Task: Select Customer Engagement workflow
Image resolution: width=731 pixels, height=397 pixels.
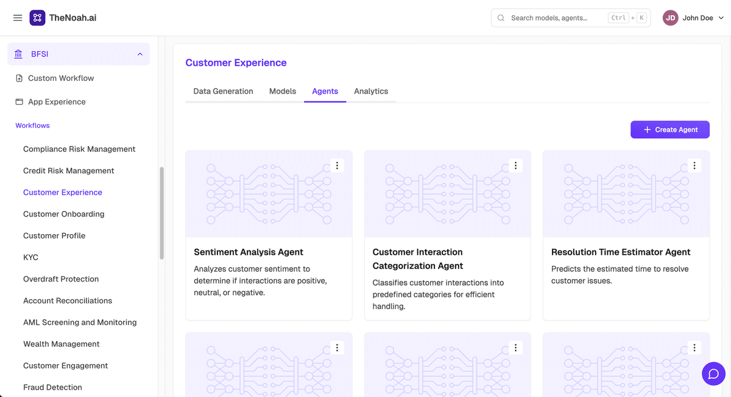Action: click(x=66, y=365)
